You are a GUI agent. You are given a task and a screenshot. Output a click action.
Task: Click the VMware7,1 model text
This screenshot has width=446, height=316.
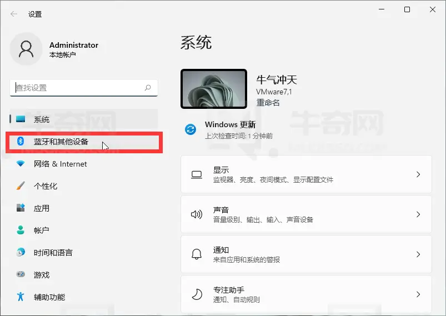274,92
